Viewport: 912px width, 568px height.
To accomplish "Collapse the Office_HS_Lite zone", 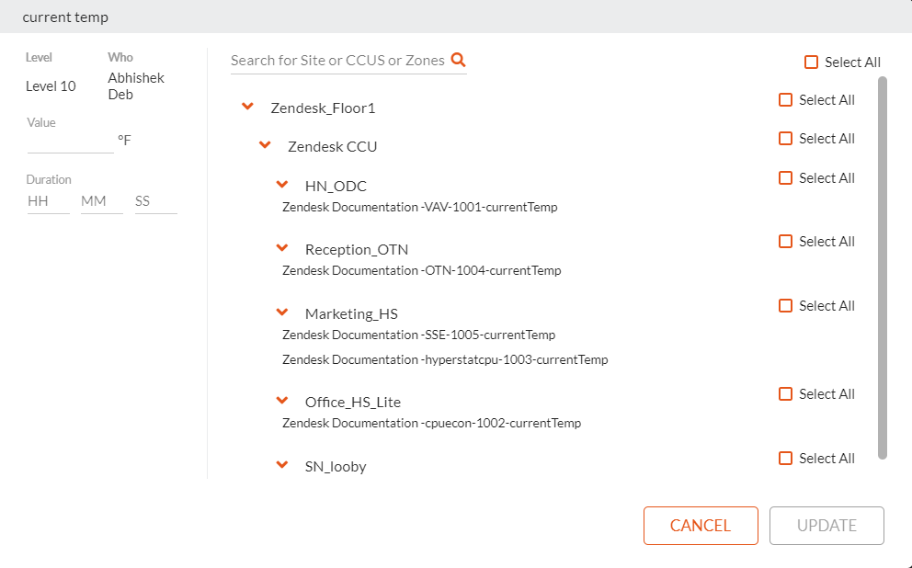I will coord(283,400).
